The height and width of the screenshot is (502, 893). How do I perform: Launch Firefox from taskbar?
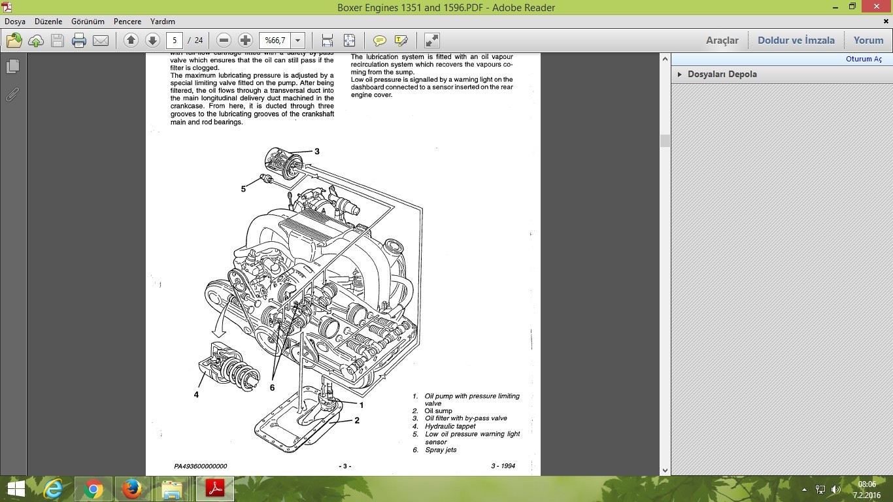point(133,489)
